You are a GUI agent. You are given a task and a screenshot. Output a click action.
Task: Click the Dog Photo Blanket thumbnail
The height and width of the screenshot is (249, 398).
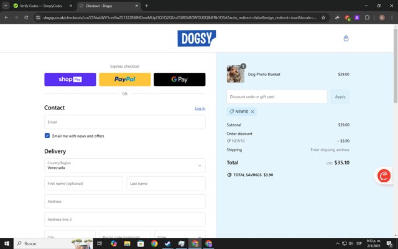[x=236, y=74]
